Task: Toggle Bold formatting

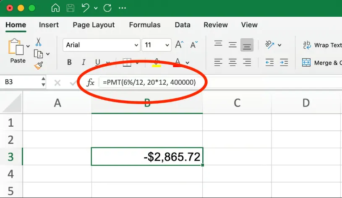Action: [x=69, y=63]
